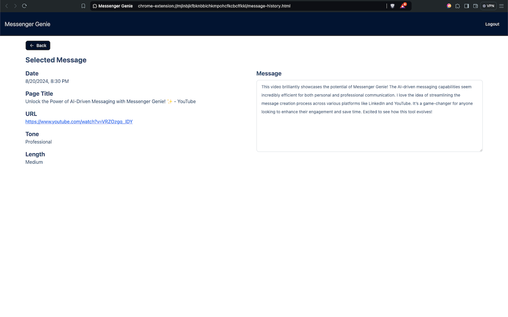
Task: Click the Messenger Genie header title
Action: tap(27, 24)
